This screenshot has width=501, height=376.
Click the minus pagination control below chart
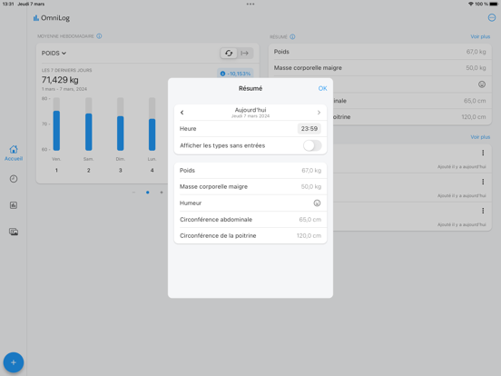tap(133, 193)
